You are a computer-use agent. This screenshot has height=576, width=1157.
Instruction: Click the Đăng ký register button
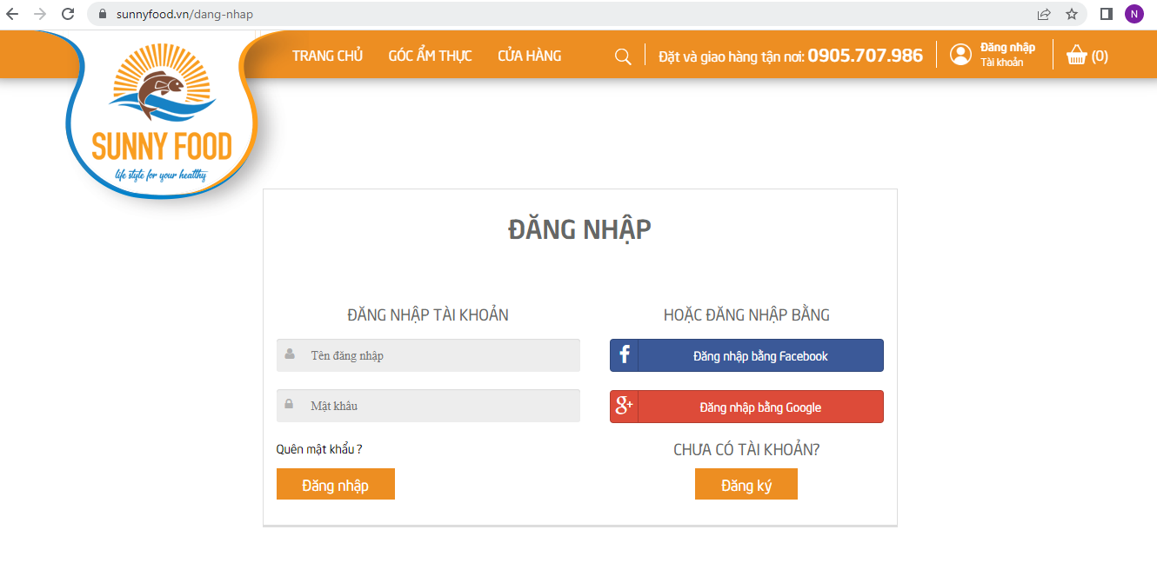point(746,485)
